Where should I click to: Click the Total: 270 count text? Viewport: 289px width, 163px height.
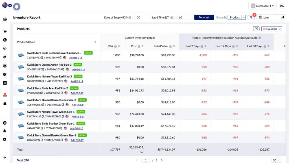pyautogui.click(x=23, y=160)
